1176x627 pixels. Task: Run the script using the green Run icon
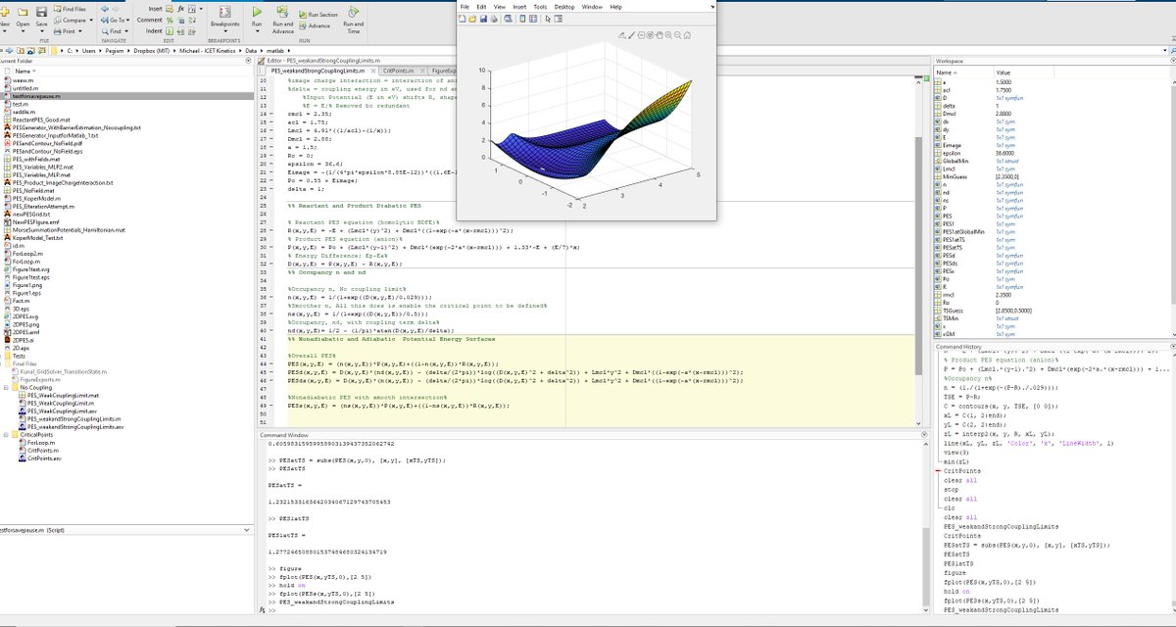(x=258, y=13)
